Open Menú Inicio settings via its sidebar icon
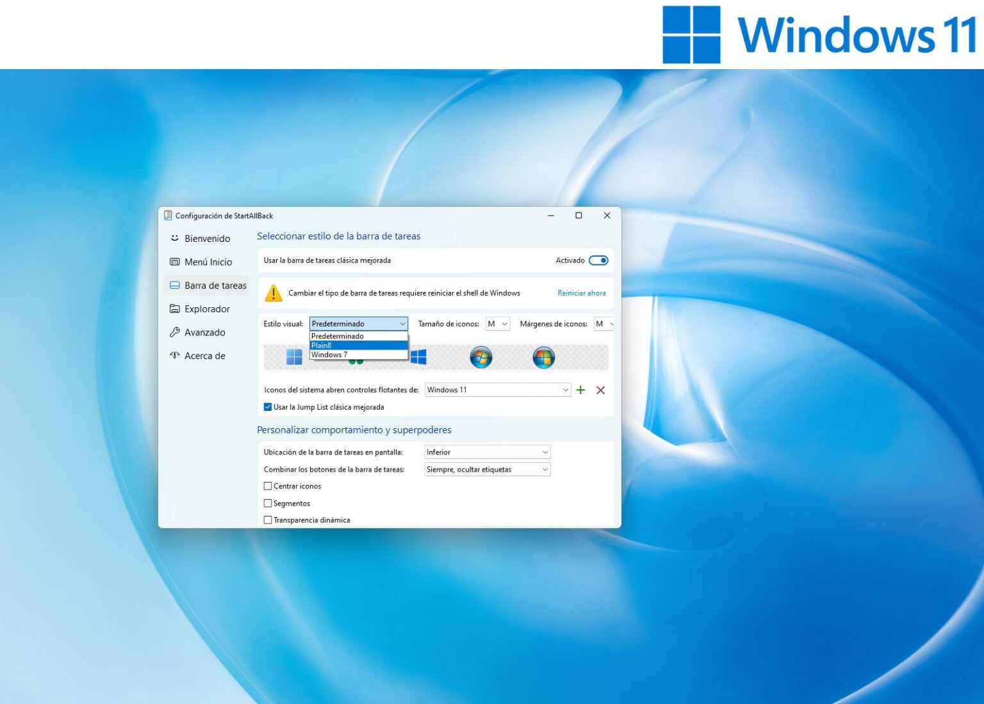 pyautogui.click(x=174, y=262)
